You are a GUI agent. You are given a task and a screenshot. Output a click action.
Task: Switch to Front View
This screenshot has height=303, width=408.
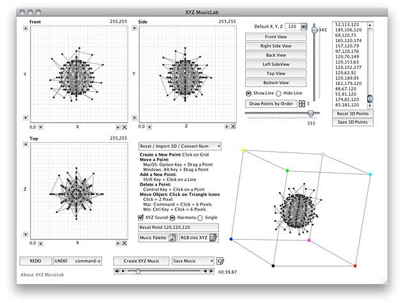click(x=276, y=37)
